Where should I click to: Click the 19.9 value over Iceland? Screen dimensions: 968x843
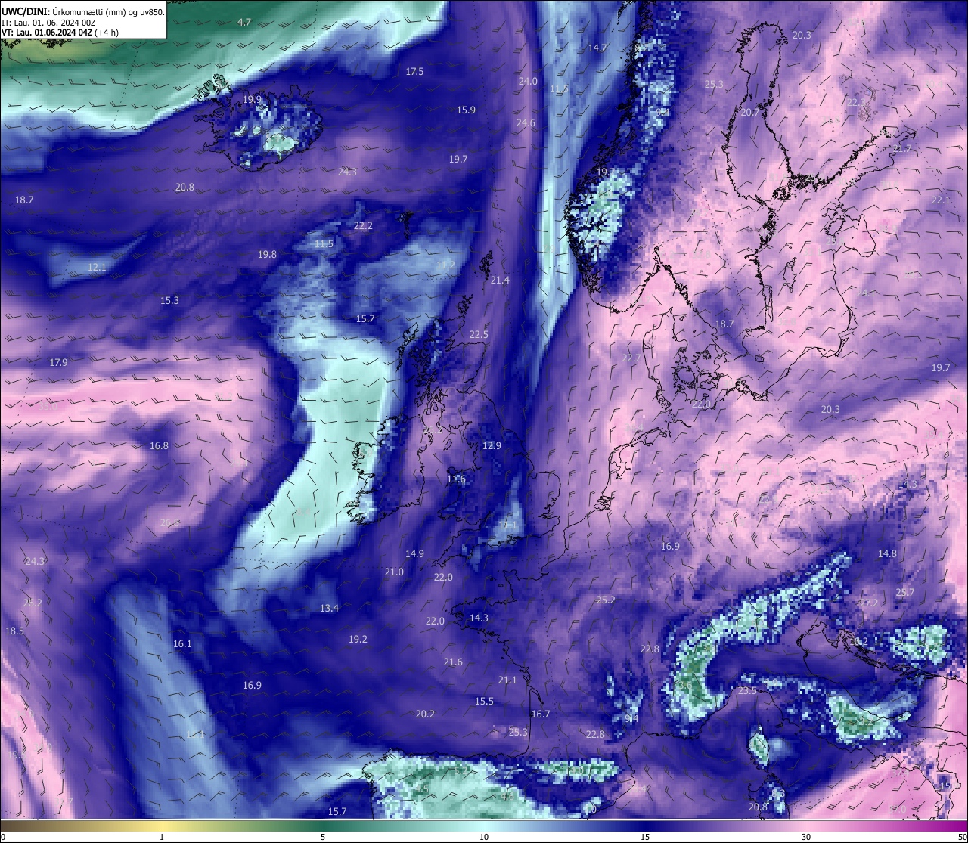pos(252,99)
